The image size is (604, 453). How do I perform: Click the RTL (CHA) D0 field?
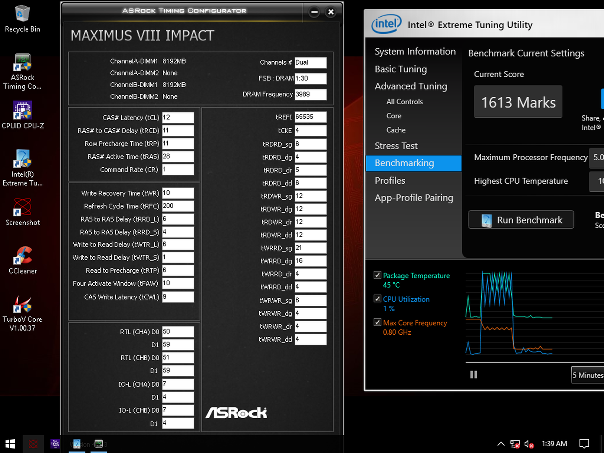point(178,332)
